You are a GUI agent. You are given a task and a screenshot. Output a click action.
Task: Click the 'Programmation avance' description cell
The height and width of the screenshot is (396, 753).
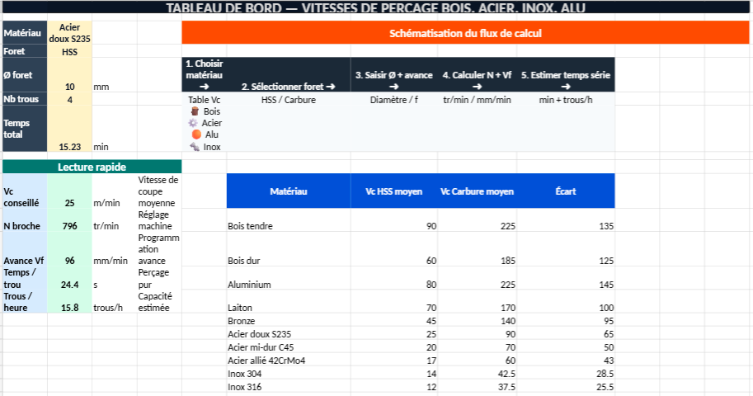(159, 249)
